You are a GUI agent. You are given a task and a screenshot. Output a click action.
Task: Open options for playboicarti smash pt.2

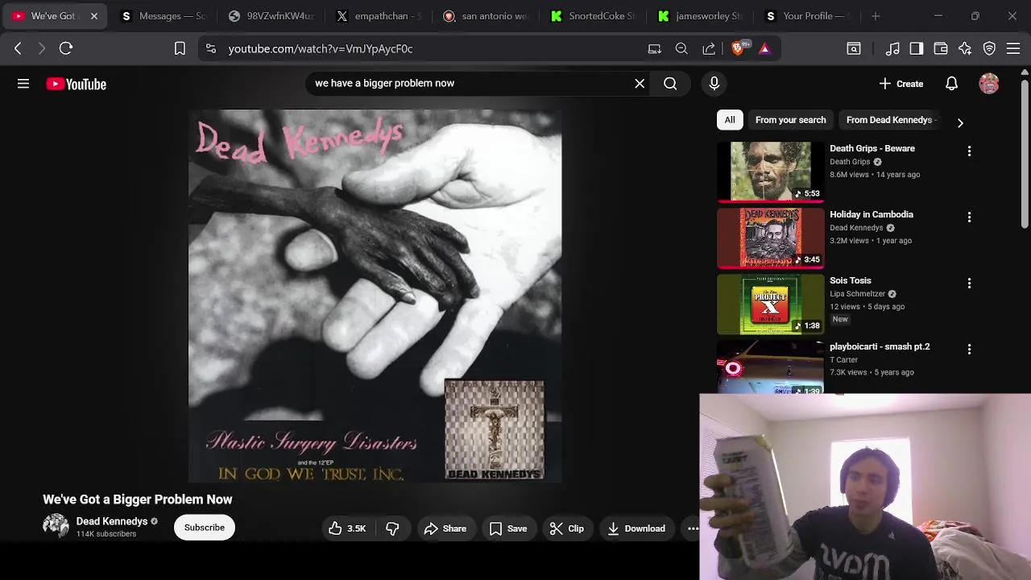tap(969, 350)
